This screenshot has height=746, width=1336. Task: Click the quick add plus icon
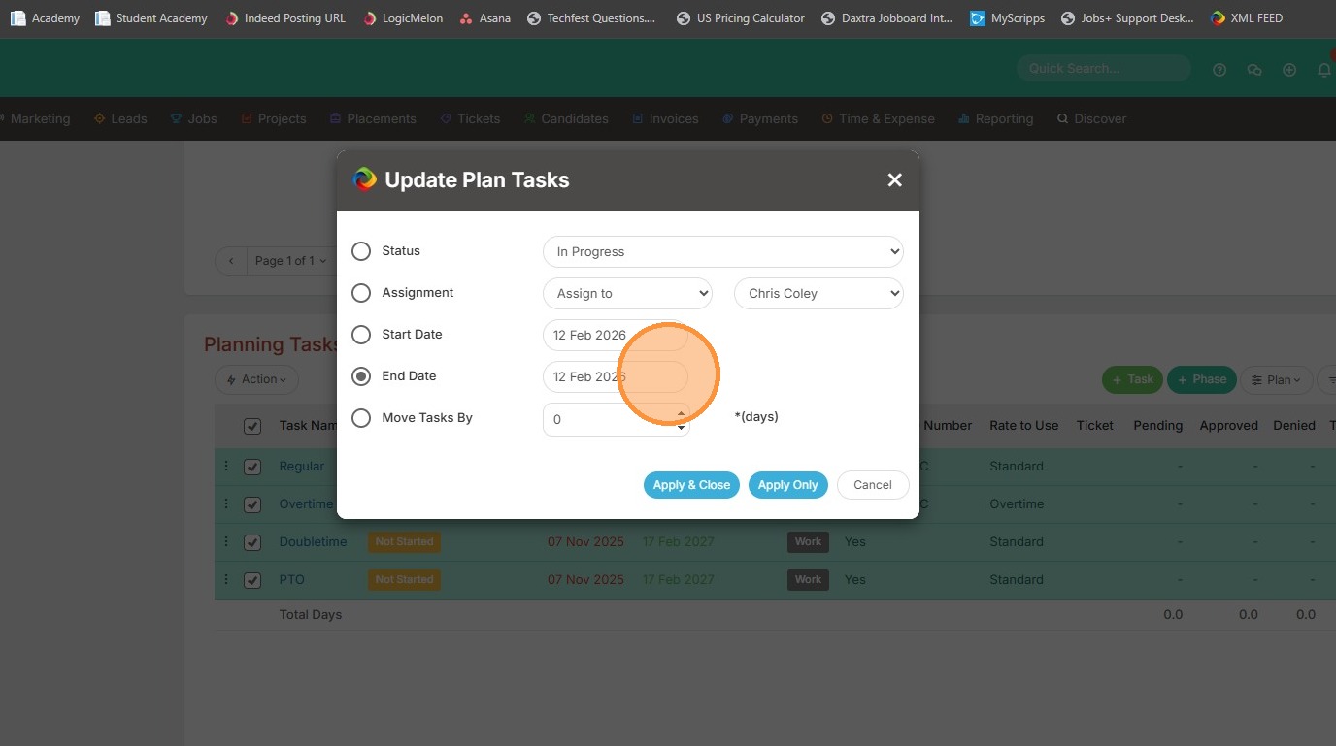click(1289, 70)
